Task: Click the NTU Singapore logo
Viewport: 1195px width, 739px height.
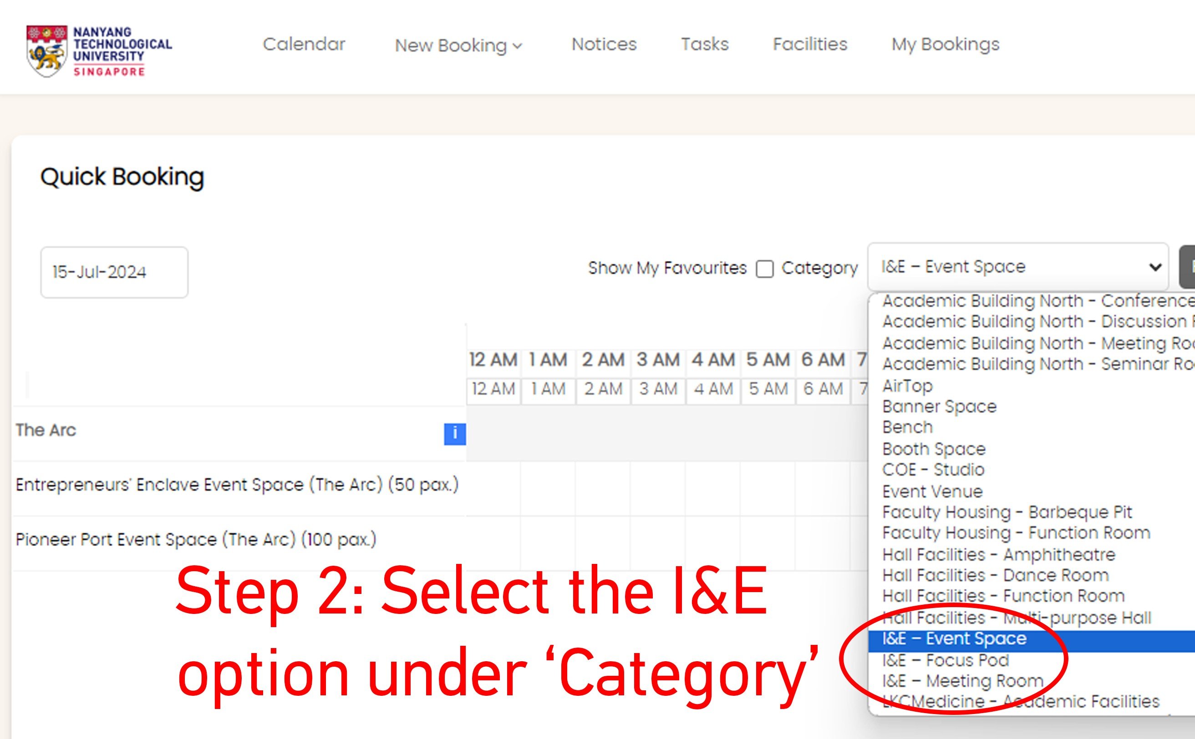Action: (99, 51)
